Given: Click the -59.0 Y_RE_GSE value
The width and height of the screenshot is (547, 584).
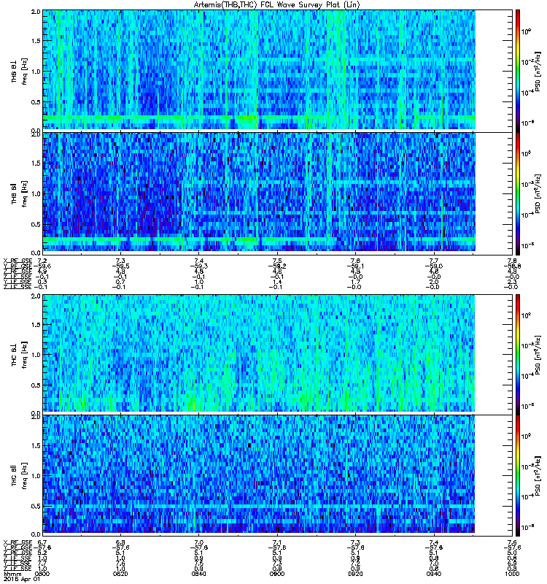Looking at the screenshot, I should (434, 266).
